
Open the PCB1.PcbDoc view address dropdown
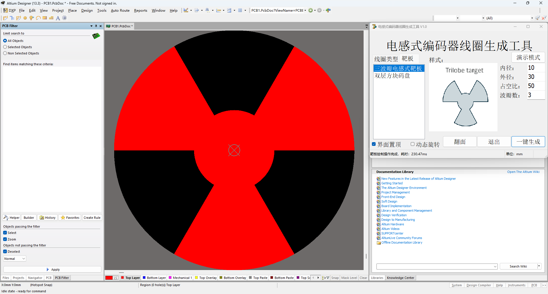tap(305, 11)
